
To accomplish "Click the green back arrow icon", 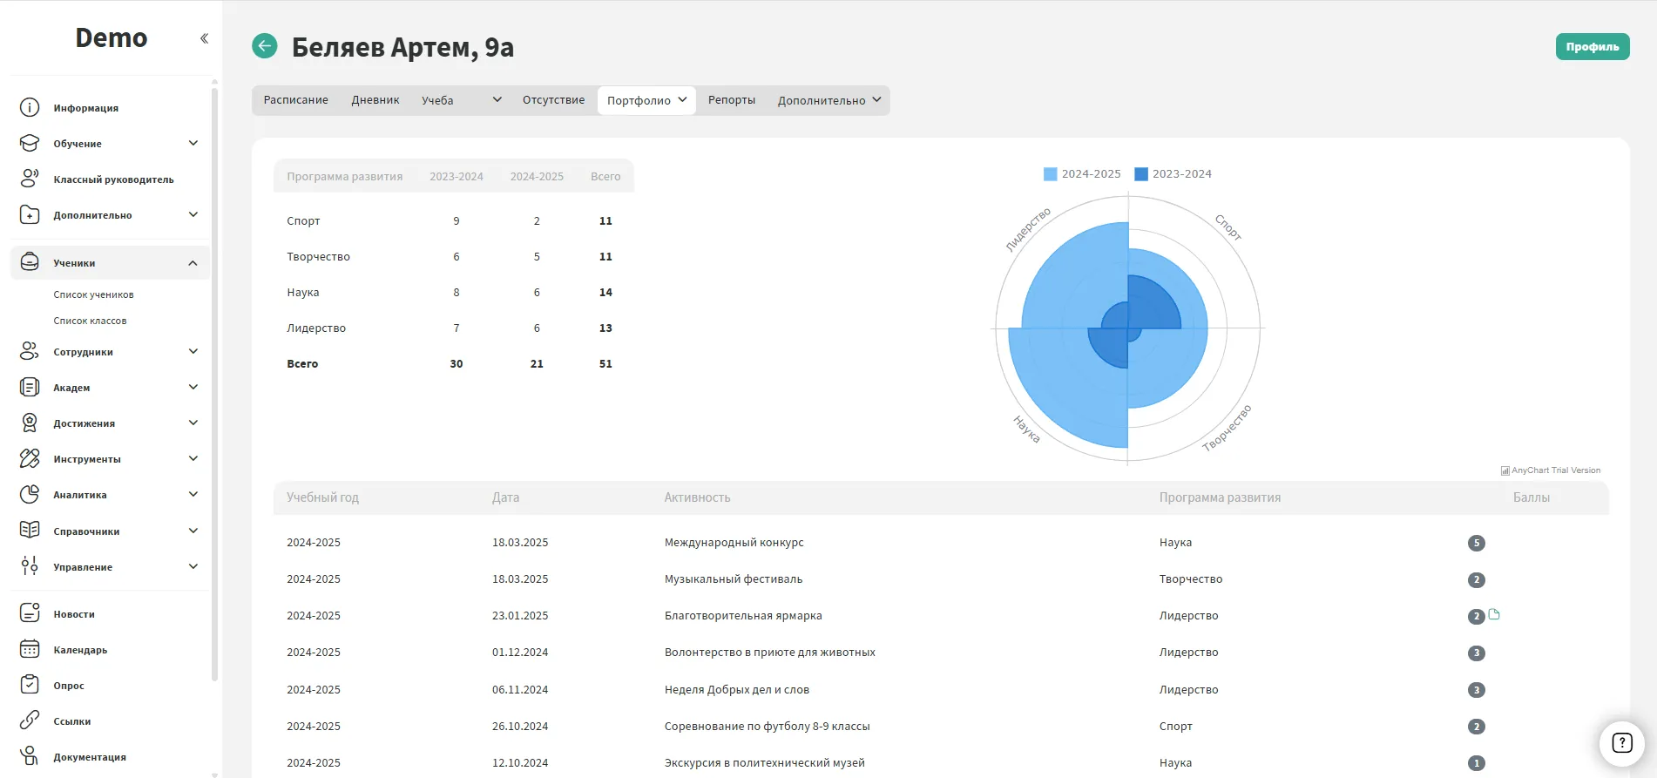I will point(265,46).
